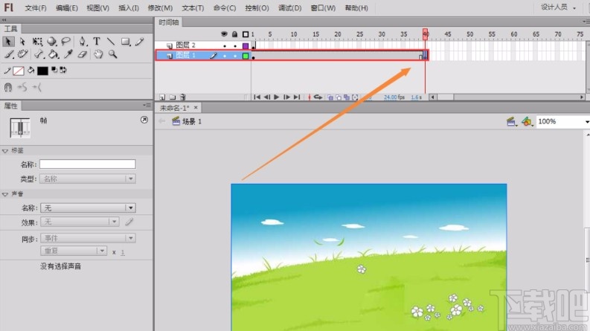Select the 3D Rotation tool

pyautogui.click(x=51, y=42)
